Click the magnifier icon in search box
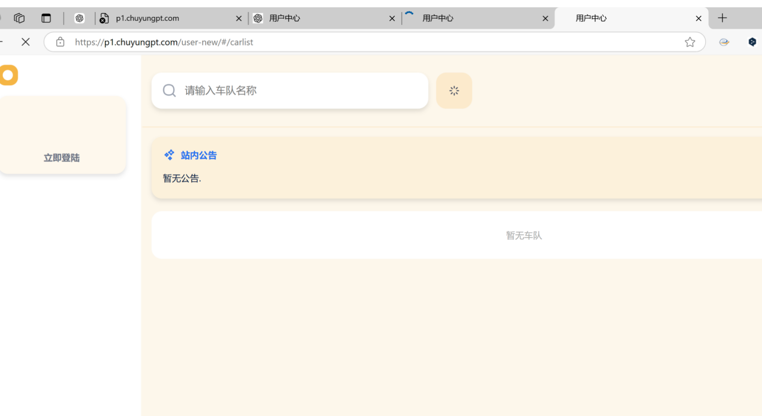Image resolution: width=762 pixels, height=416 pixels. (169, 90)
